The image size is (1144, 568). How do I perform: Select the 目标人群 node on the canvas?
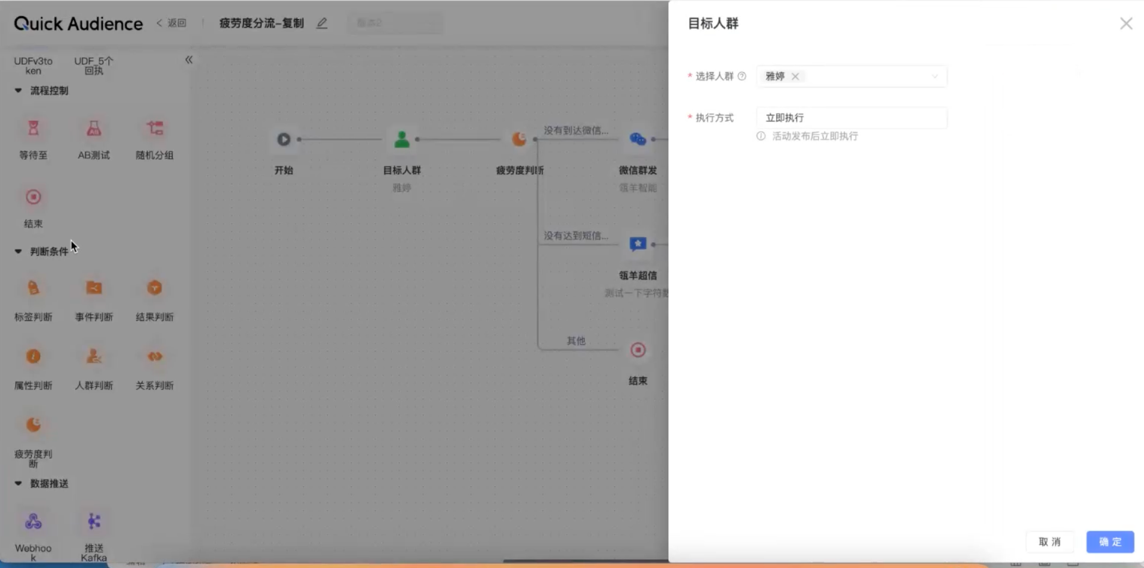click(x=402, y=139)
